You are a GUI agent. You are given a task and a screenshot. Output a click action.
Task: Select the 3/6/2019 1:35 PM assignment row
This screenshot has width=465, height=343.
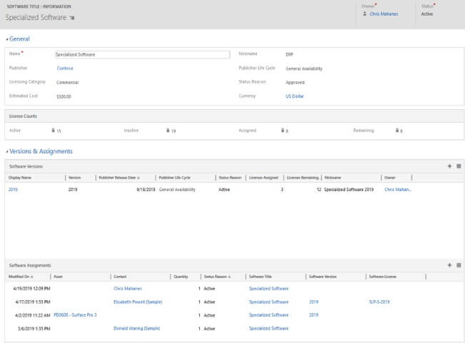click(234, 329)
